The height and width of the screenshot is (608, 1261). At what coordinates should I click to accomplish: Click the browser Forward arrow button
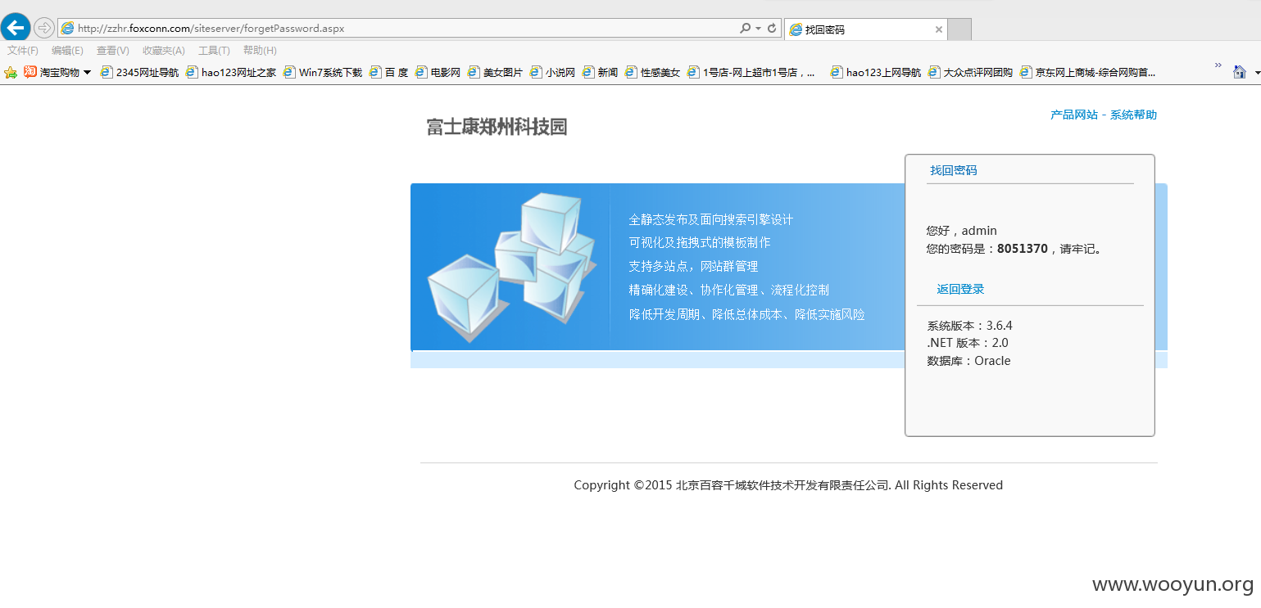click(x=43, y=28)
